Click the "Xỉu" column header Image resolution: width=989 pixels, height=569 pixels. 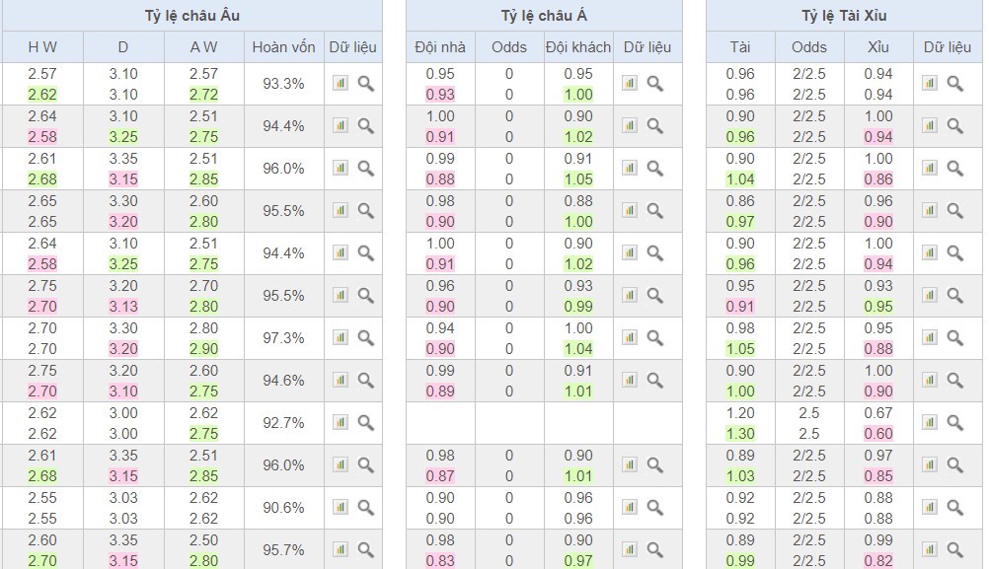click(x=877, y=47)
